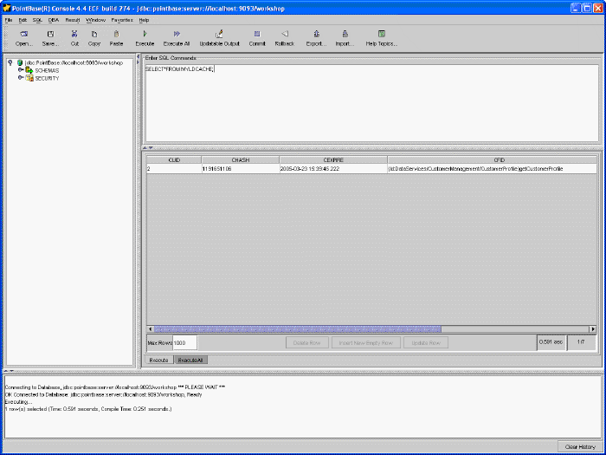Open the DBA menu
606x455 pixels.
(54, 20)
